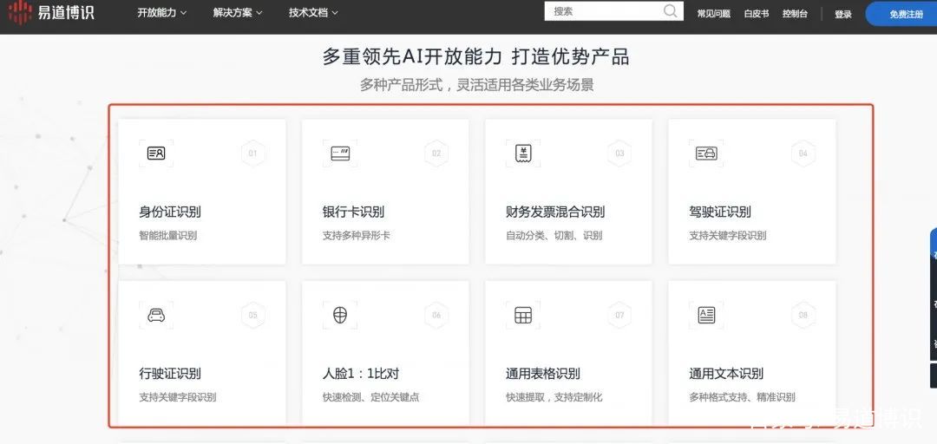Open the 驾驶证识别 card title

tap(720, 212)
